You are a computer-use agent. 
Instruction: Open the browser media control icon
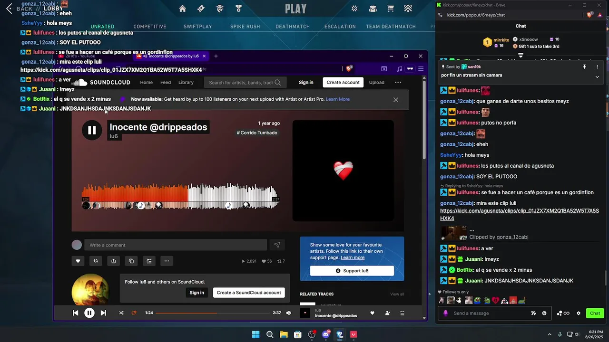(400, 69)
